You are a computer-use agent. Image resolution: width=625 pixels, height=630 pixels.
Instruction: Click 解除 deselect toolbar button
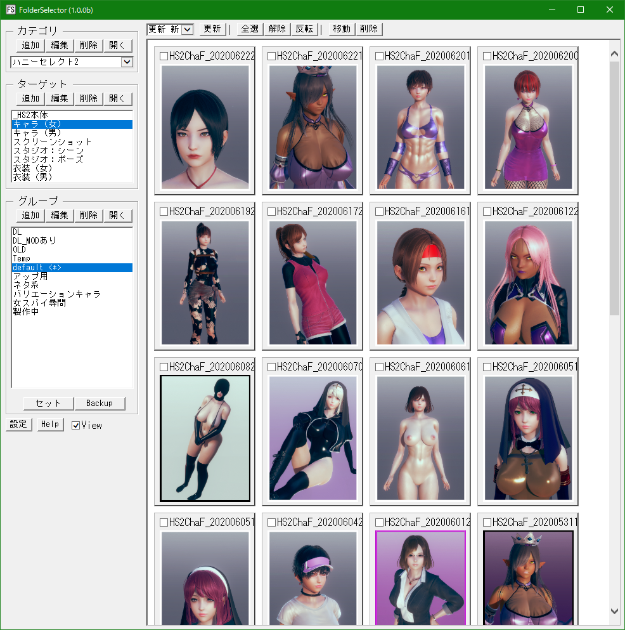coord(278,29)
